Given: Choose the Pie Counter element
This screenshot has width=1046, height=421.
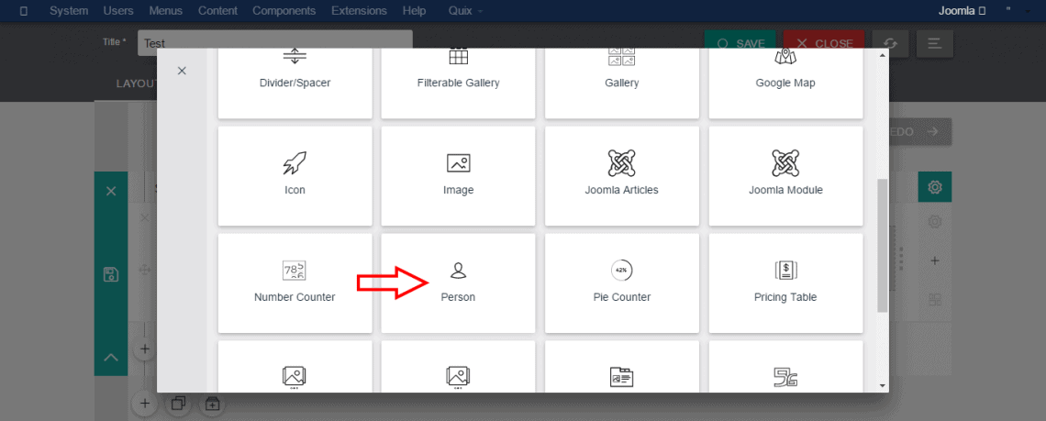Looking at the screenshot, I should click(621, 283).
